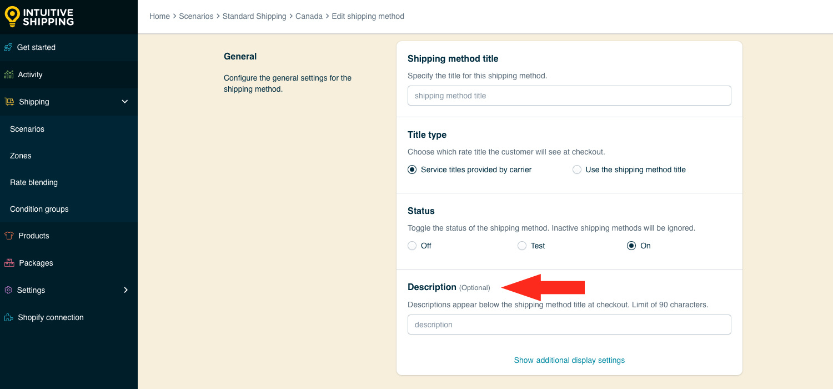Expand the Settings submenu arrow
This screenshot has height=389, width=833.
[126, 290]
